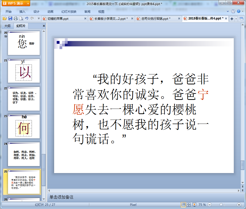
Task: Click the Pixel theme name in status bar
Action: 133,205
